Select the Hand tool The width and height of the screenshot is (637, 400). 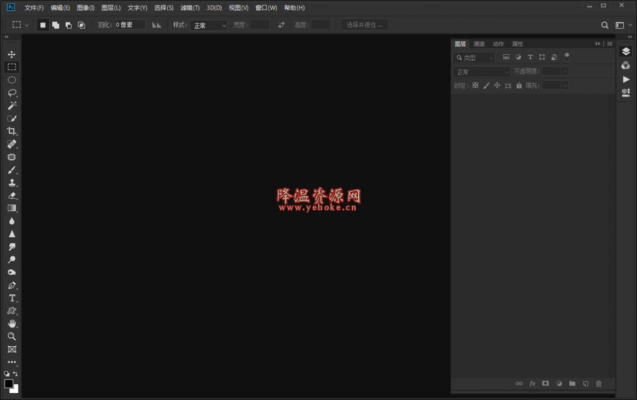(11, 324)
